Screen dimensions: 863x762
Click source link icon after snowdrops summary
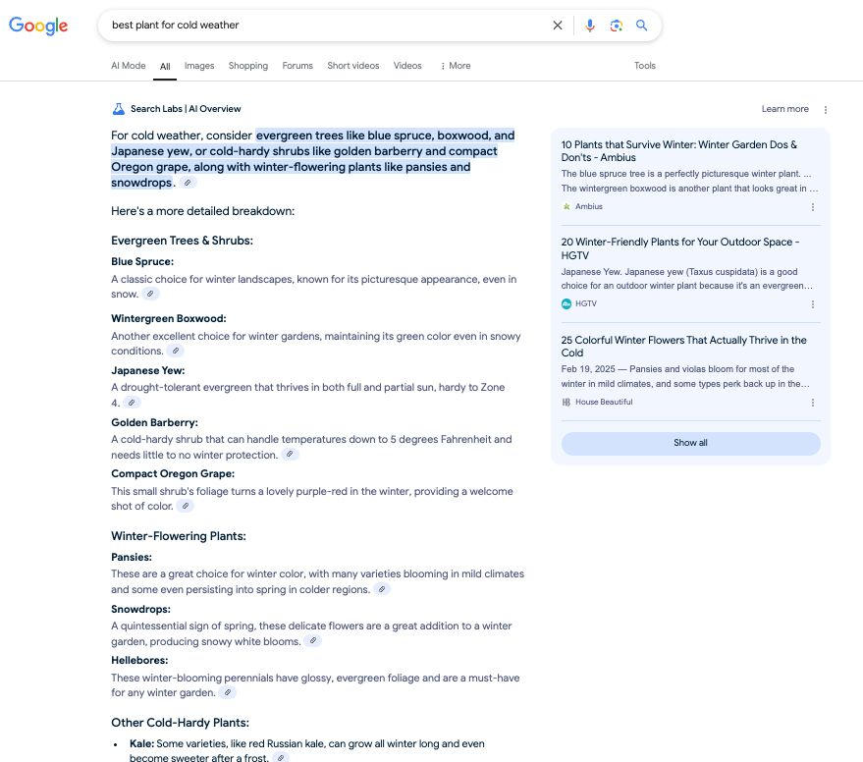click(188, 183)
